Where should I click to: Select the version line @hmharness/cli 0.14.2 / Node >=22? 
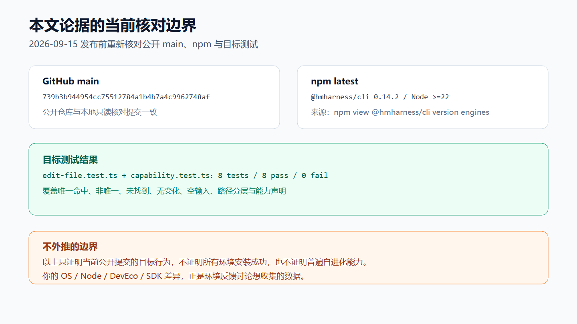tap(380, 97)
